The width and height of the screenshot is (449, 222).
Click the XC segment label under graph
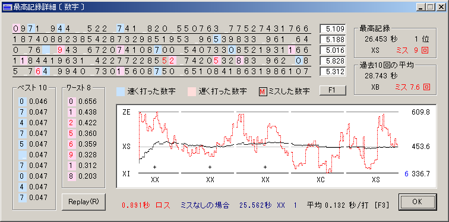[321, 180]
